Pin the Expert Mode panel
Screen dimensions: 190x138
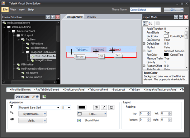pos(181,17)
